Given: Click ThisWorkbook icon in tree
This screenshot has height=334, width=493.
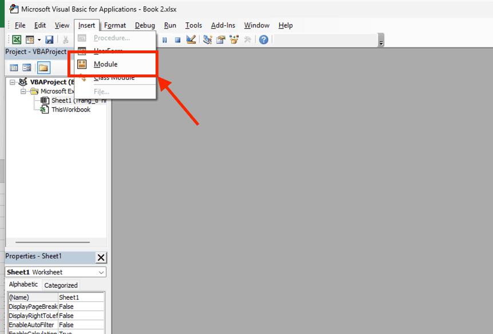Looking at the screenshot, I should click(45, 109).
